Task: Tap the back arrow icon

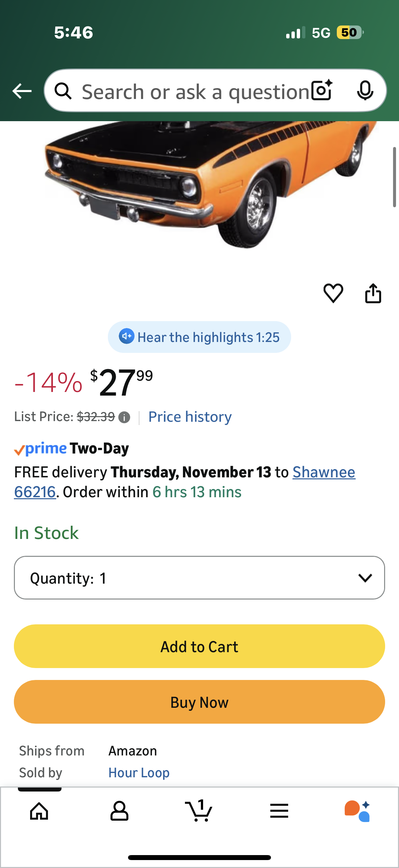Action: point(22,91)
